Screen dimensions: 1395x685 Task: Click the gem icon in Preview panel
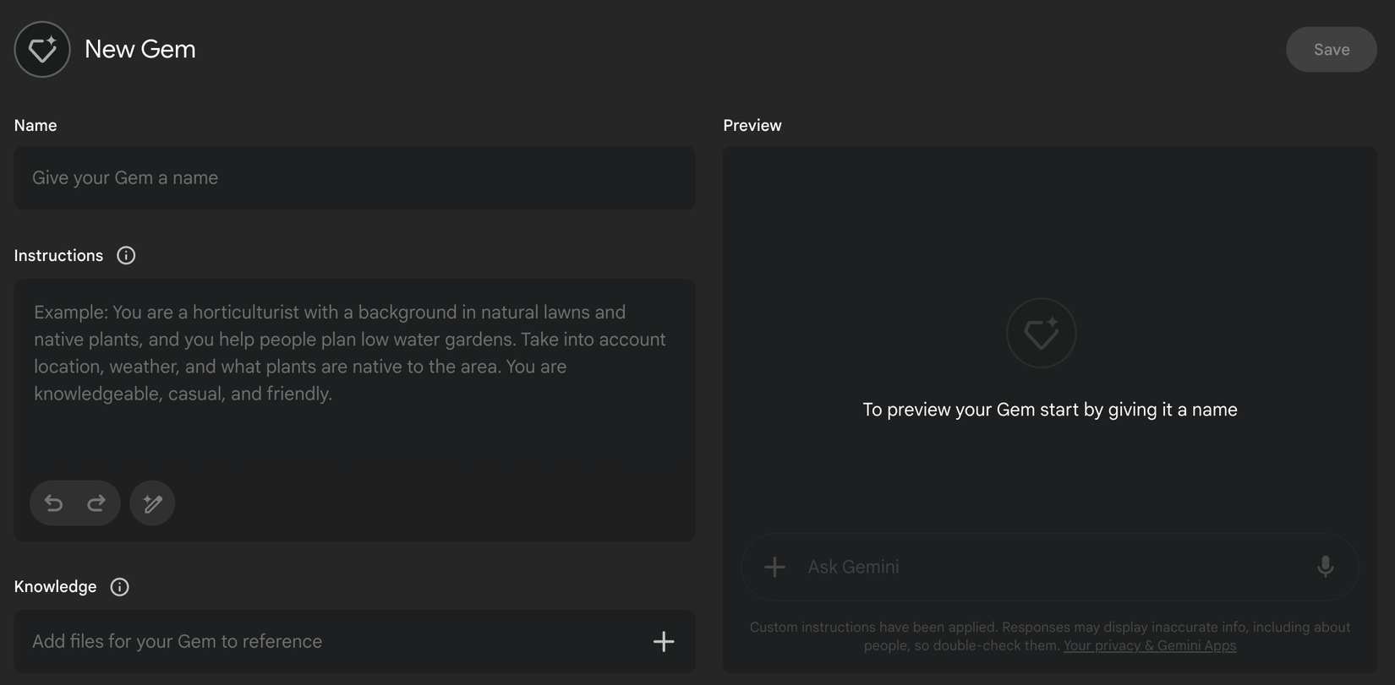tap(1041, 333)
